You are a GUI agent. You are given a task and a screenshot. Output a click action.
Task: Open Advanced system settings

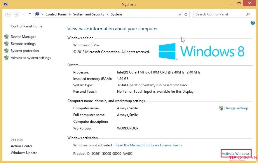(31, 58)
